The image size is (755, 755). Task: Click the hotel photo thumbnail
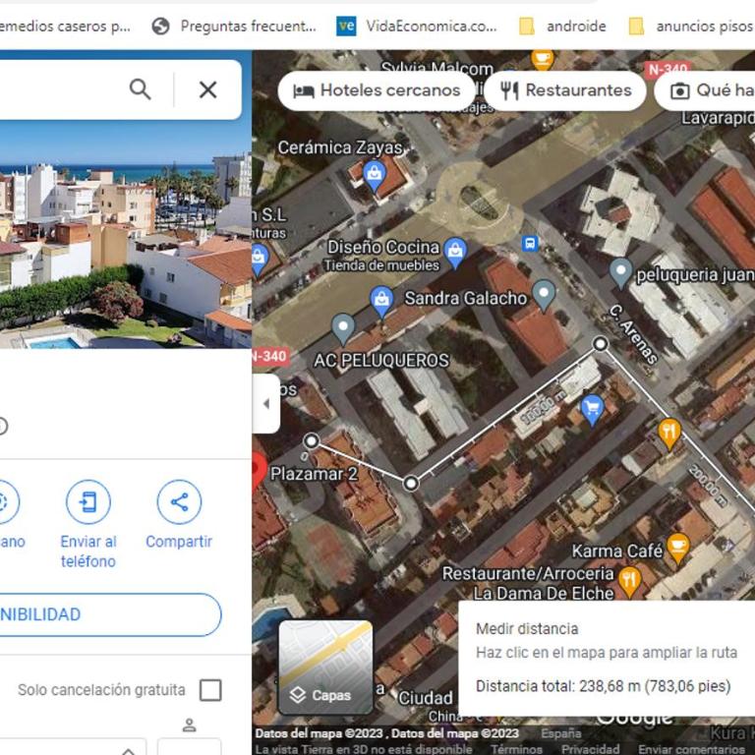tap(126, 234)
